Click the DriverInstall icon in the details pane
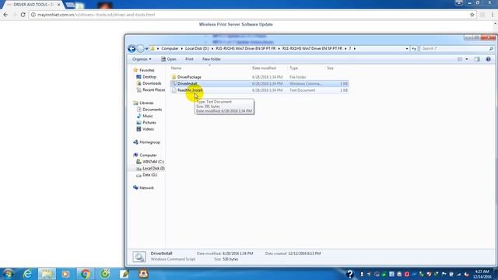This screenshot has width=498, height=280. (x=139, y=257)
